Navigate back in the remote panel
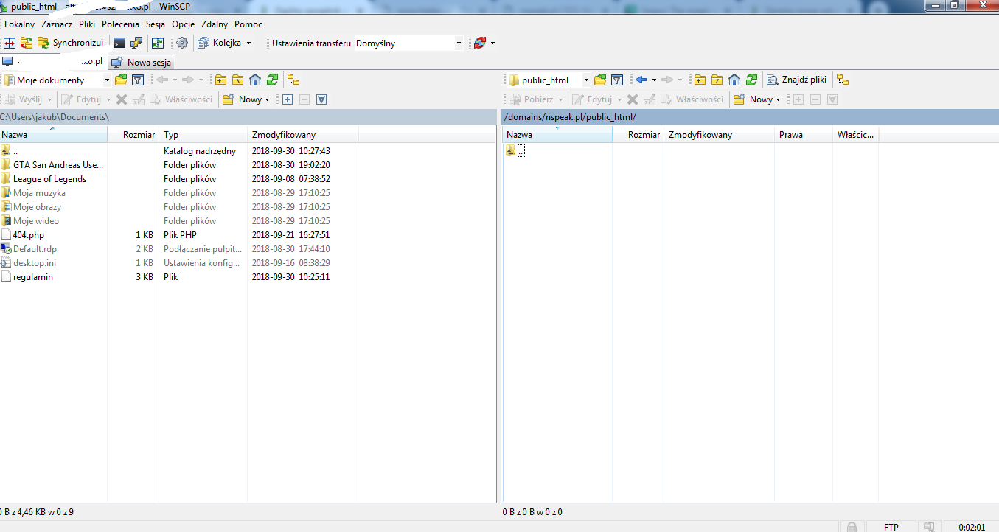 pyautogui.click(x=641, y=80)
